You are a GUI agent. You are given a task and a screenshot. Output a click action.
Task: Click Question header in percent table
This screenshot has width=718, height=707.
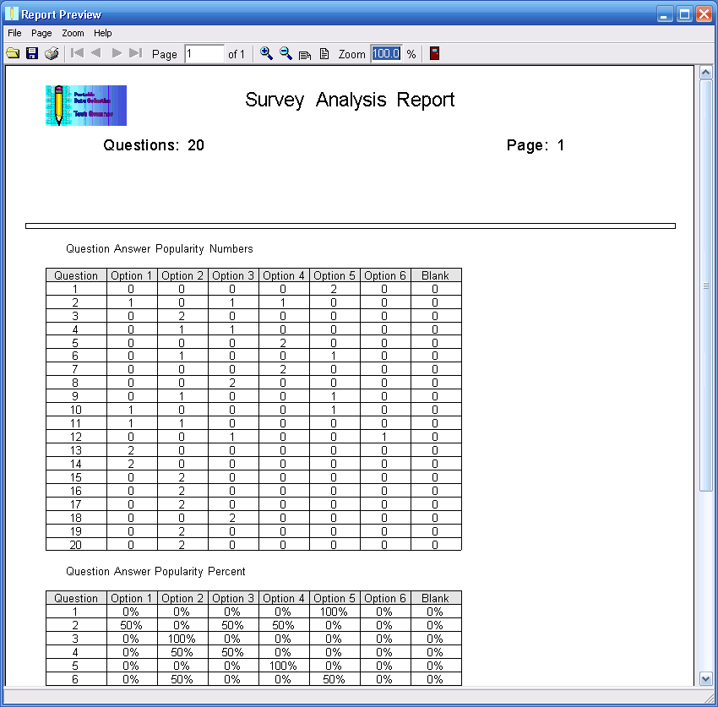point(76,599)
